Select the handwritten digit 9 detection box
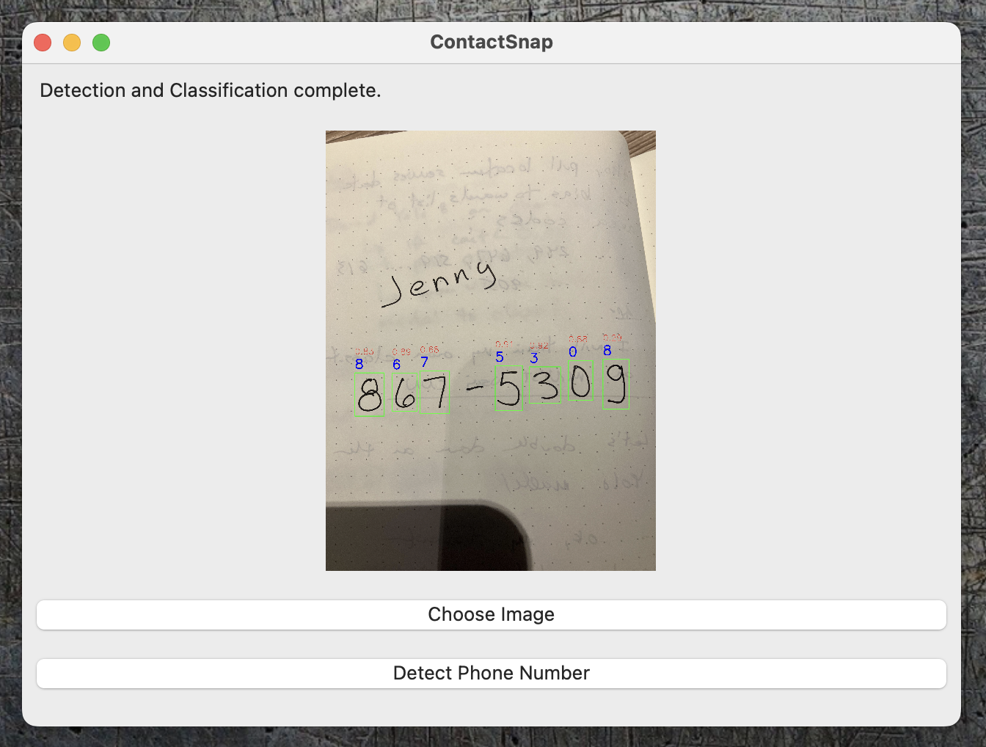The image size is (986, 747). tap(616, 384)
